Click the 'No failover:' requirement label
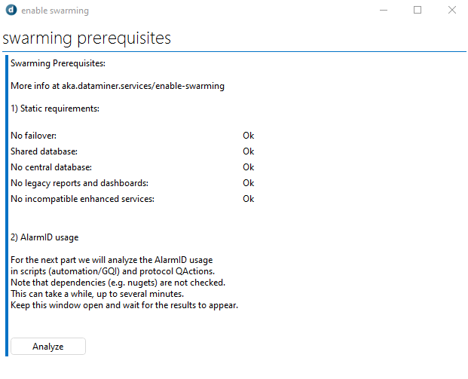The height and width of the screenshot is (379, 468). click(33, 136)
